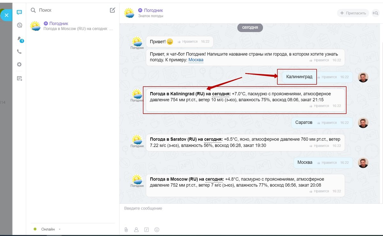This screenshot has width=383, height=236.
Task: Open messenger settings gear icon
Action: tap(19, 64)
